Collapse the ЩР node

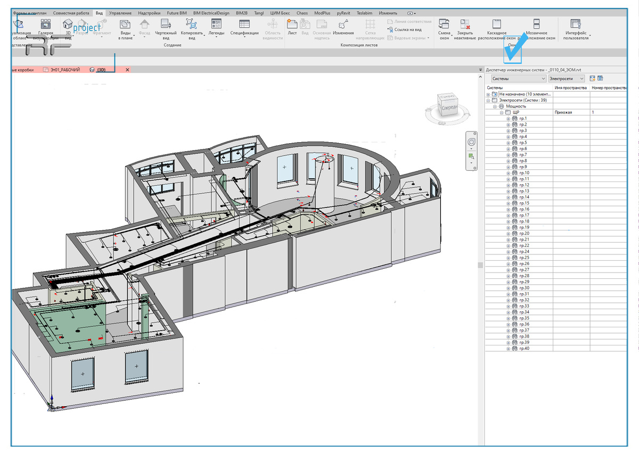coord(501,112)
